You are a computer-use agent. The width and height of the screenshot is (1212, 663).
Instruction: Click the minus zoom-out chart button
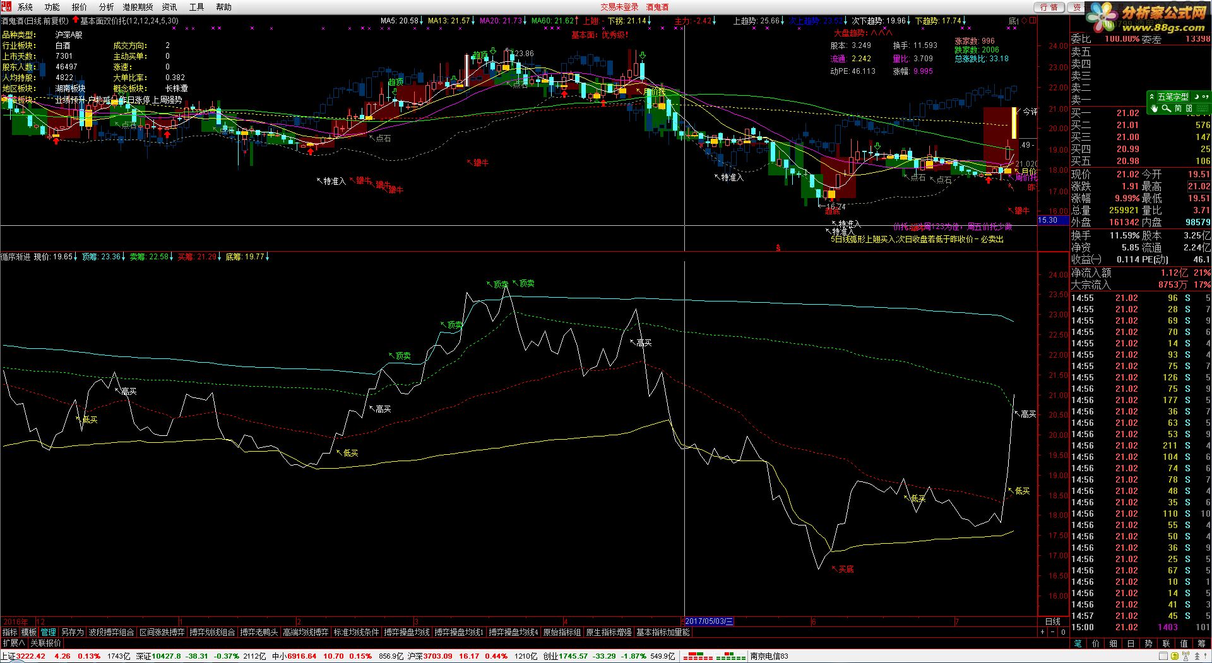(1052, 632)
